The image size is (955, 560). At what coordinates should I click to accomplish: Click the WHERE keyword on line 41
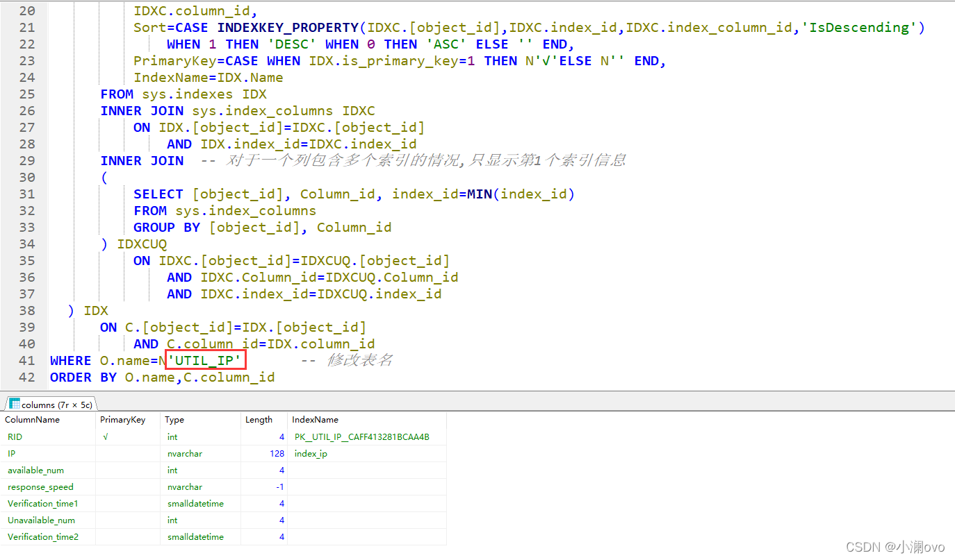pyautogui.click(x=71, y=361)
